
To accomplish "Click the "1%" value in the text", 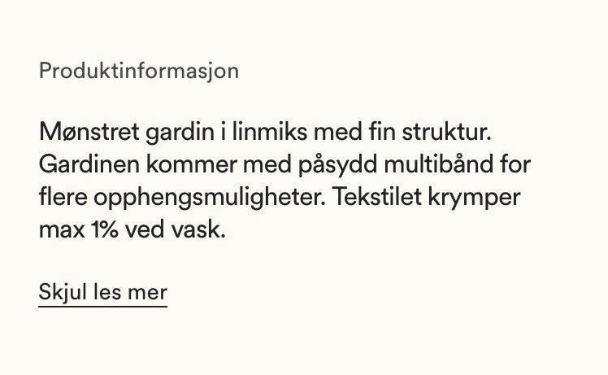I will 105,229.
